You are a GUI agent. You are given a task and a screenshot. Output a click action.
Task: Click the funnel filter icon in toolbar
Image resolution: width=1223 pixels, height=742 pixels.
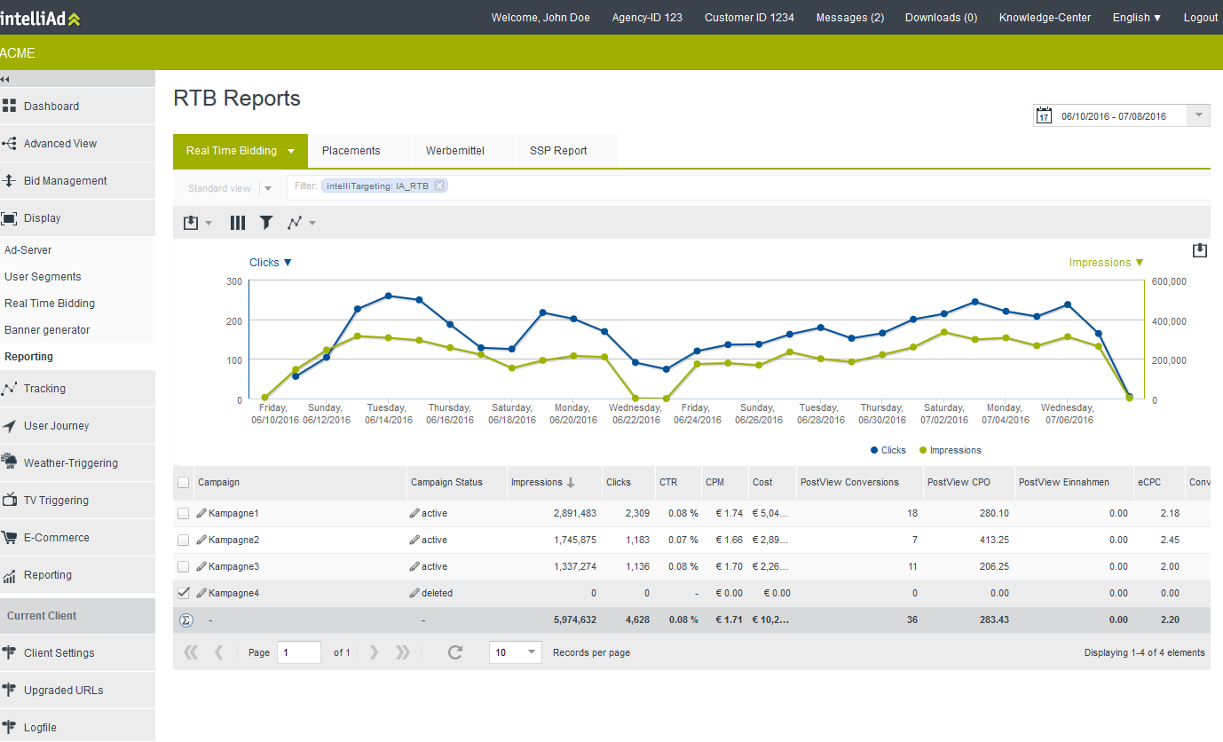coord(266,223)
